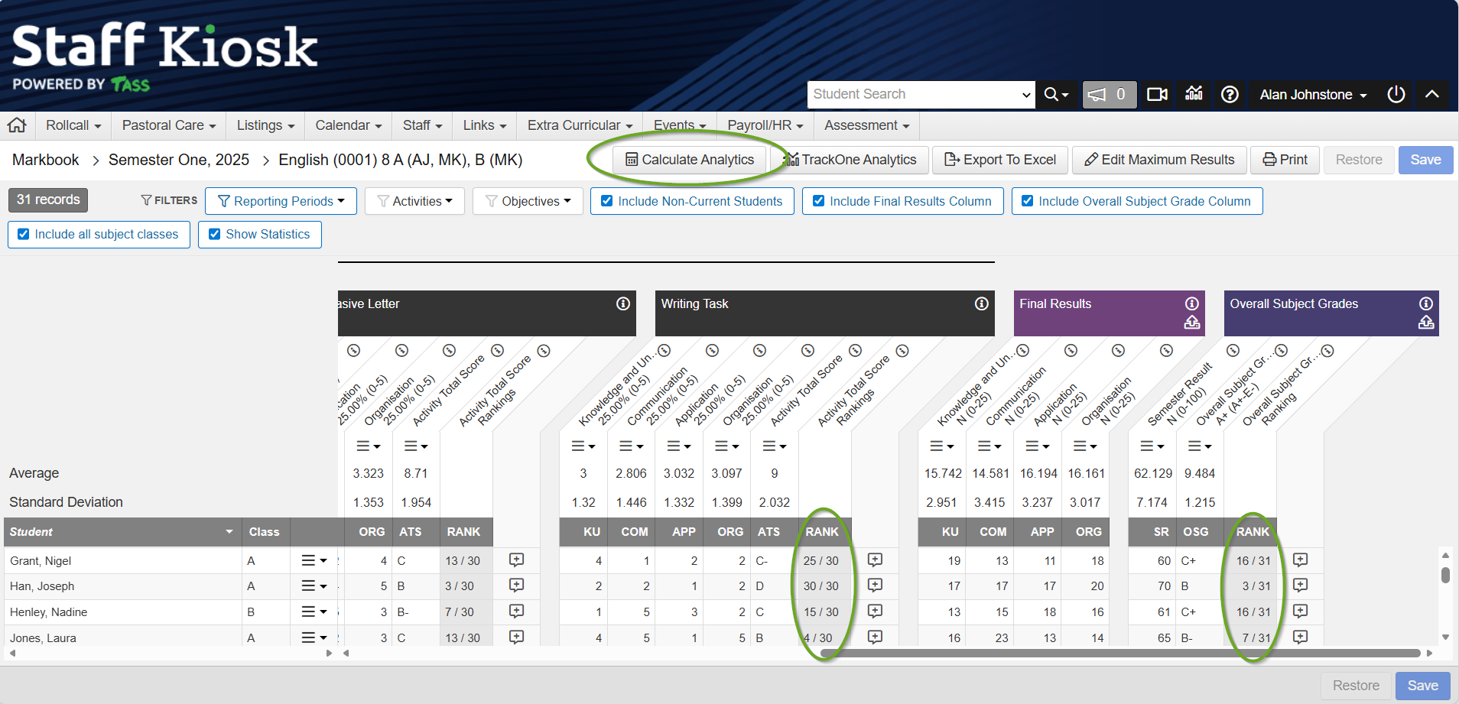Open the Alan Johnstone user dropdown
This screenshot has height=704, width=1459.
coord(1312,95)
